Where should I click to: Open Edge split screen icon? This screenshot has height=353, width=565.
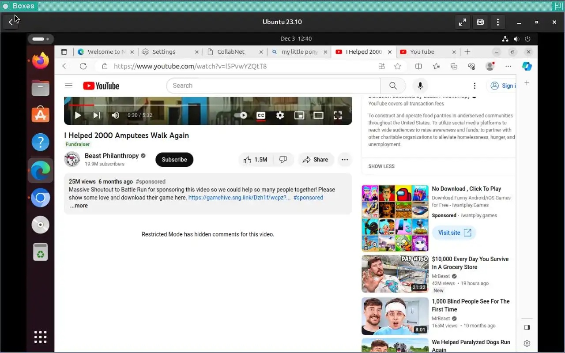tap(418, 66)
